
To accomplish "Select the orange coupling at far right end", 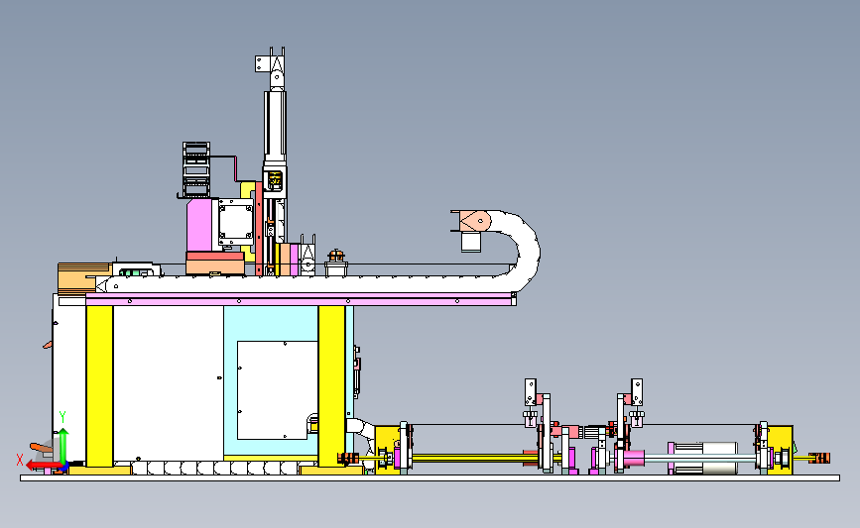I will [x=820, y=458].
